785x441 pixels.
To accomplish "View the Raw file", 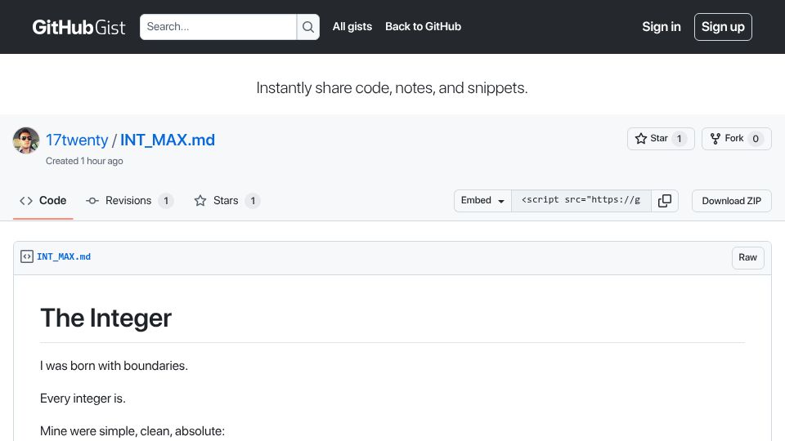I will [x=747, y=257].
